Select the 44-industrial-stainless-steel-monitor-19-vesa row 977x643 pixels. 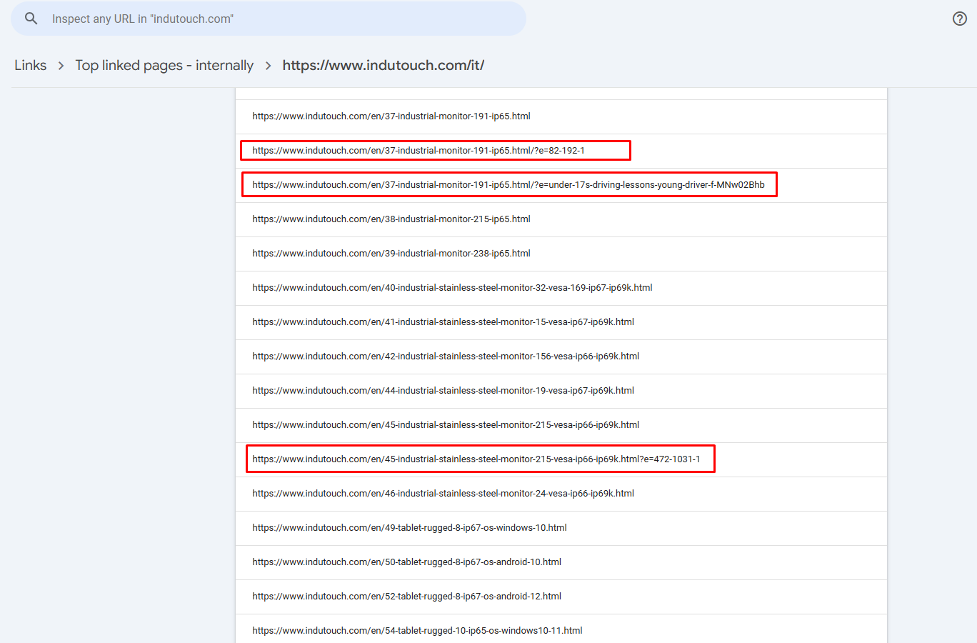tap(561, 391)
